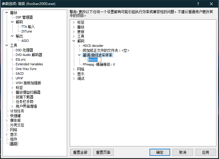Expand the 媒体库 node
Viewport: 219px width, 159px height.
6,121
